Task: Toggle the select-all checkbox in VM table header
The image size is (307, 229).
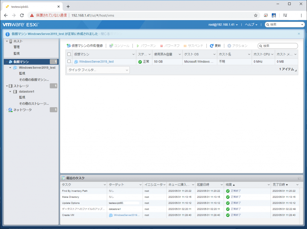Action: 69,54
